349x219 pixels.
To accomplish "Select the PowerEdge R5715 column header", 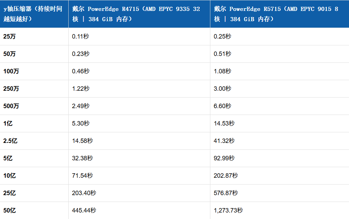I will coord(280,14).
